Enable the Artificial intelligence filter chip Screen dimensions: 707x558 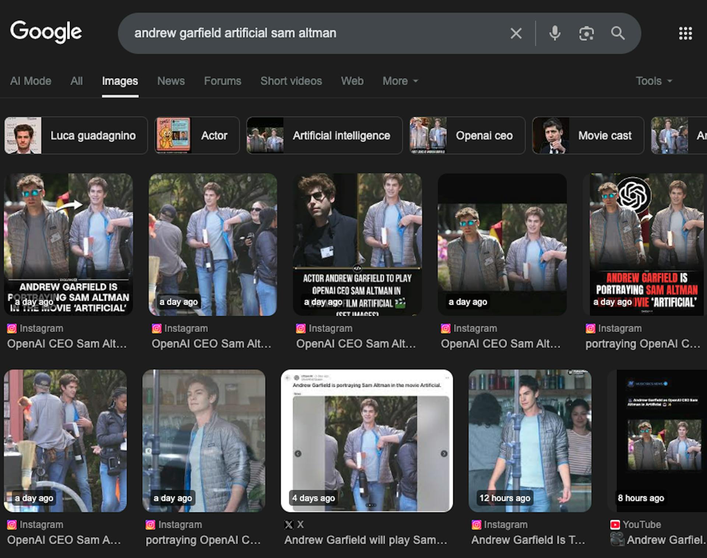(x=324, y=135)
